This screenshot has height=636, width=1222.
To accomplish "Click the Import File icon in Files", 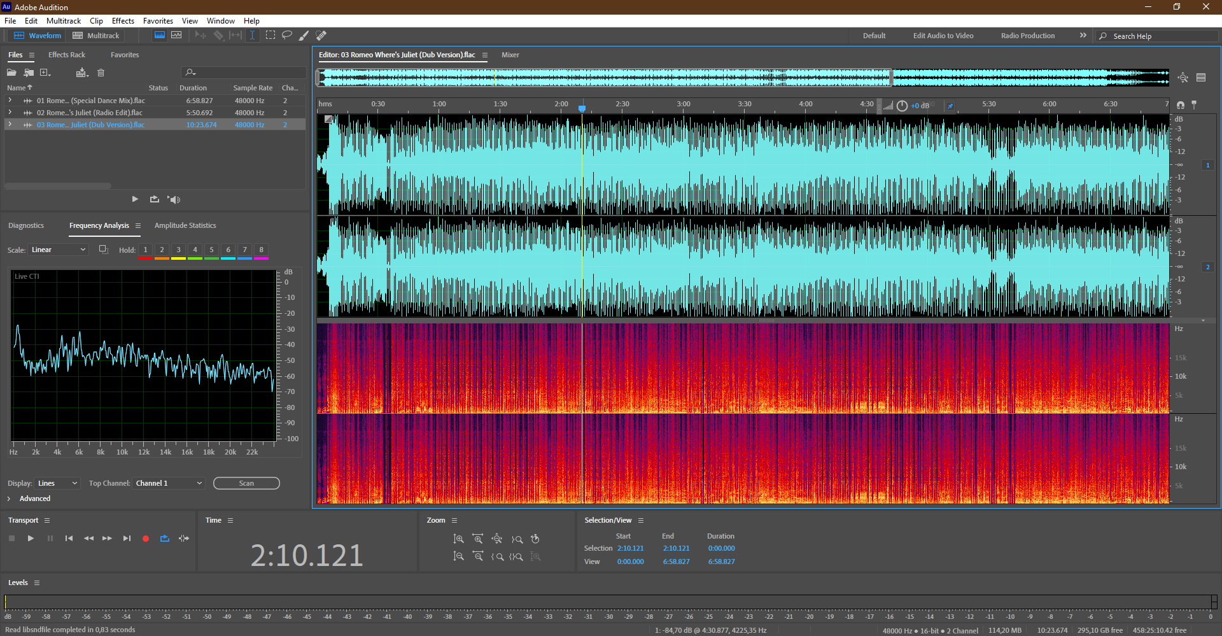I will [x=29, y=73].
